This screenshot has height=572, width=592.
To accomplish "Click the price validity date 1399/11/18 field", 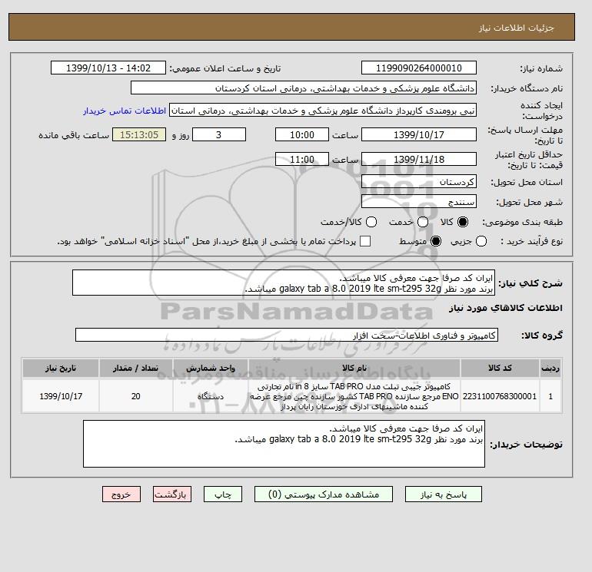I will coord(419,159).
